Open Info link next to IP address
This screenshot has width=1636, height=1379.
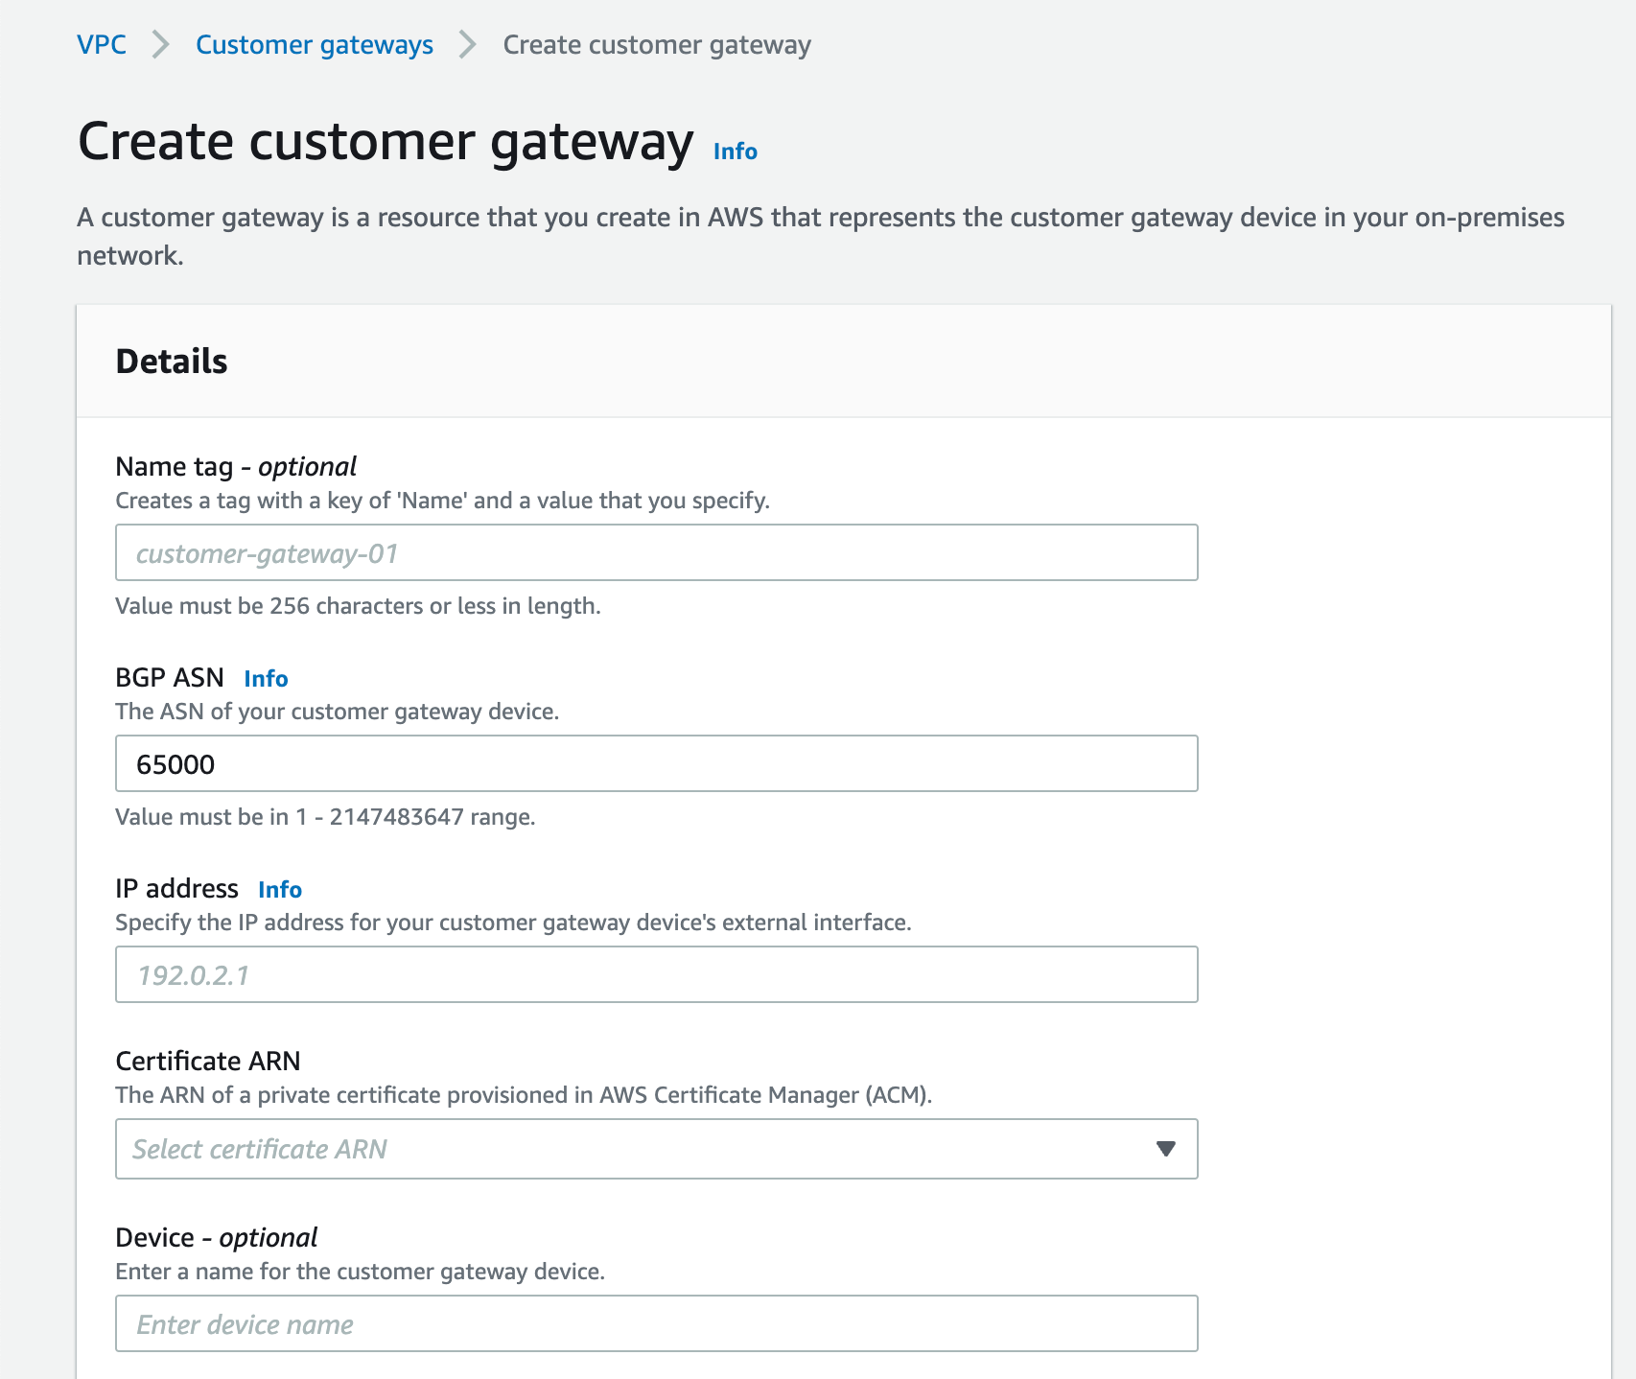tap(280, 890)
